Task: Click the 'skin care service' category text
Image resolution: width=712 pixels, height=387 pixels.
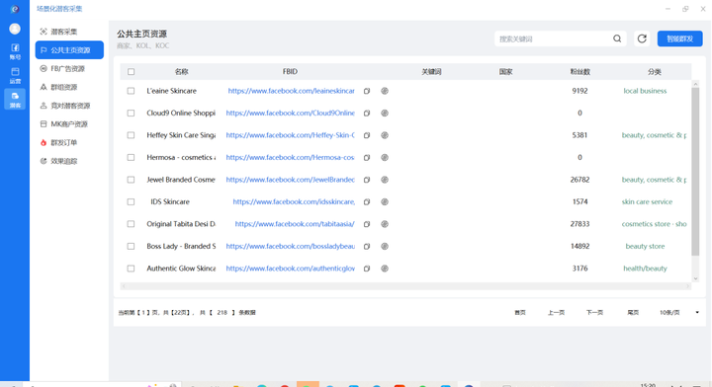Action: coord(647,202)
